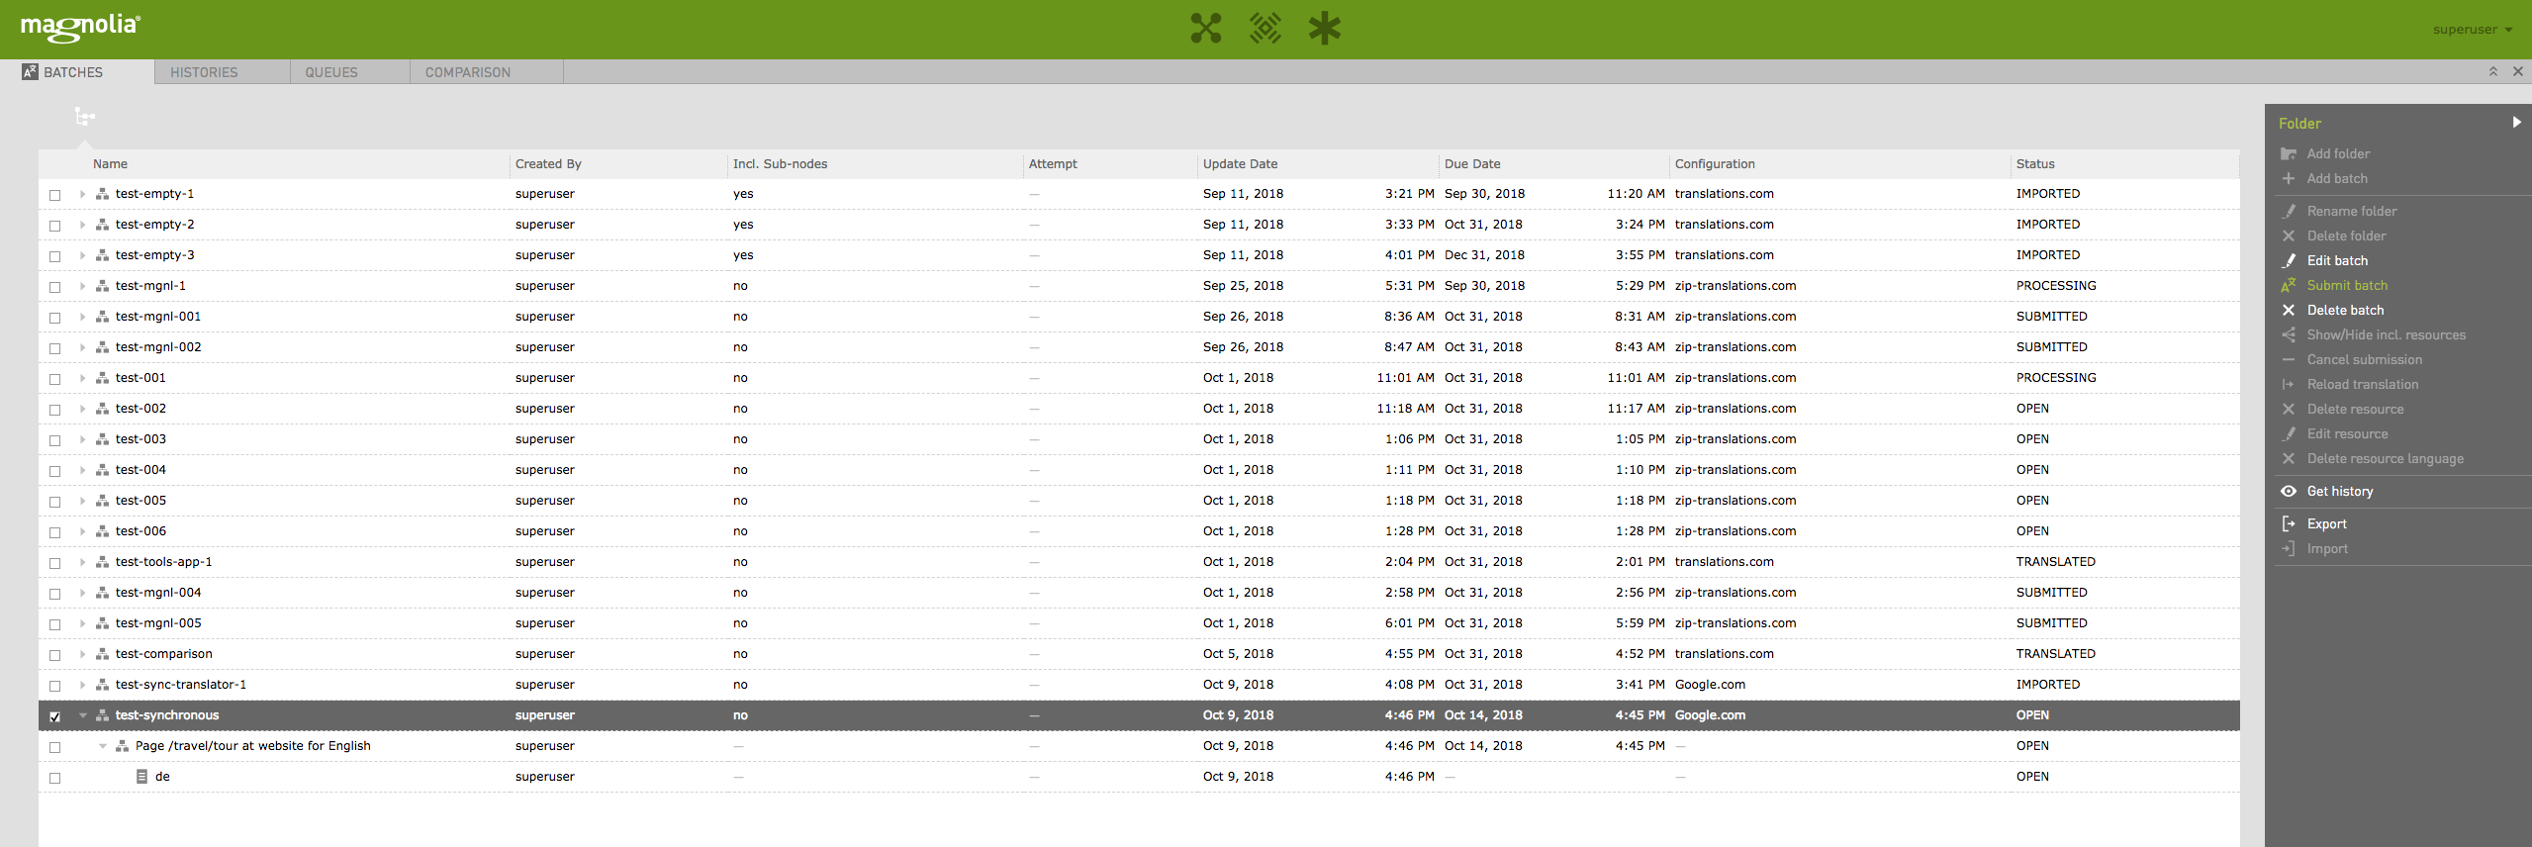Open the superuser account dropdown

point(2472,30)
